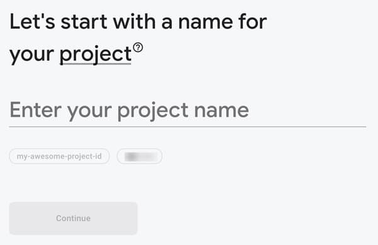Image resolution: width=378 pixels, height=245 pixels.
Task: Activate the greyed-out Continue button
Action: [73, 219]
